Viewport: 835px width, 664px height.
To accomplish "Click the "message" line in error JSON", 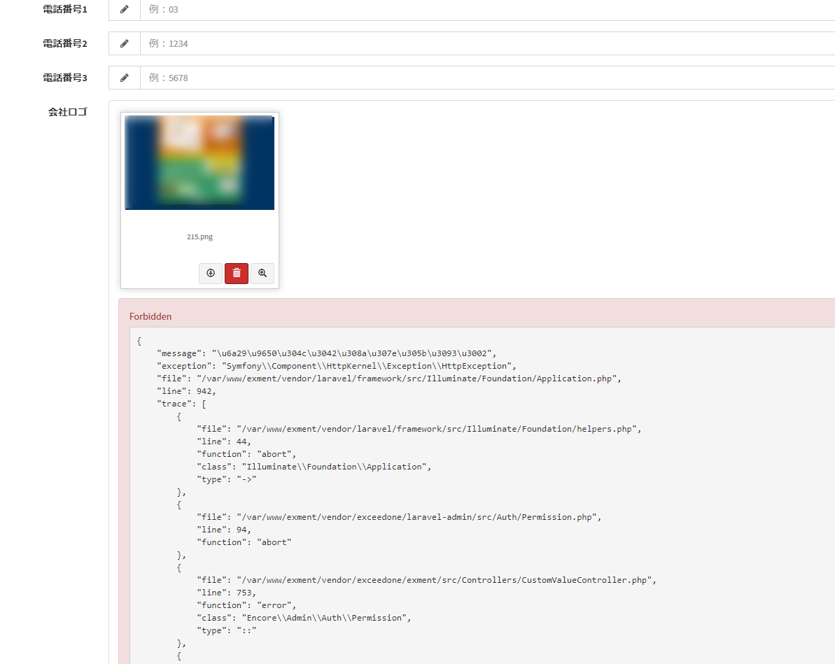I will (x=326, y=353).
